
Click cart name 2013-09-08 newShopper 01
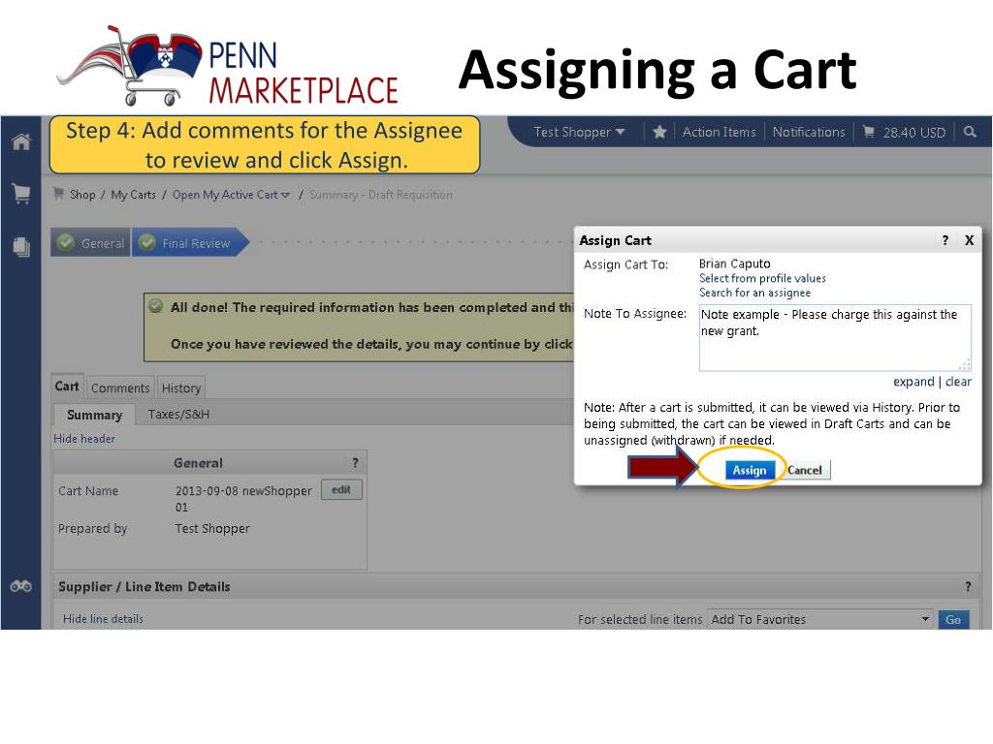[x=243, y=499]
